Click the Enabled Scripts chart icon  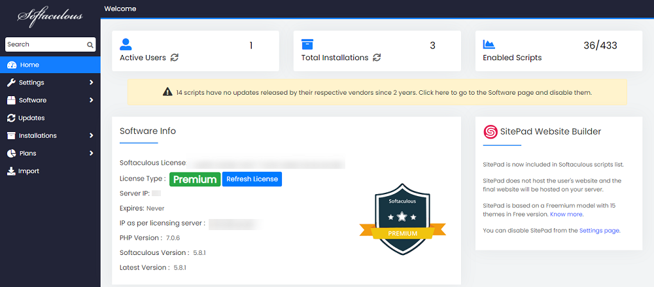(489, 44)
